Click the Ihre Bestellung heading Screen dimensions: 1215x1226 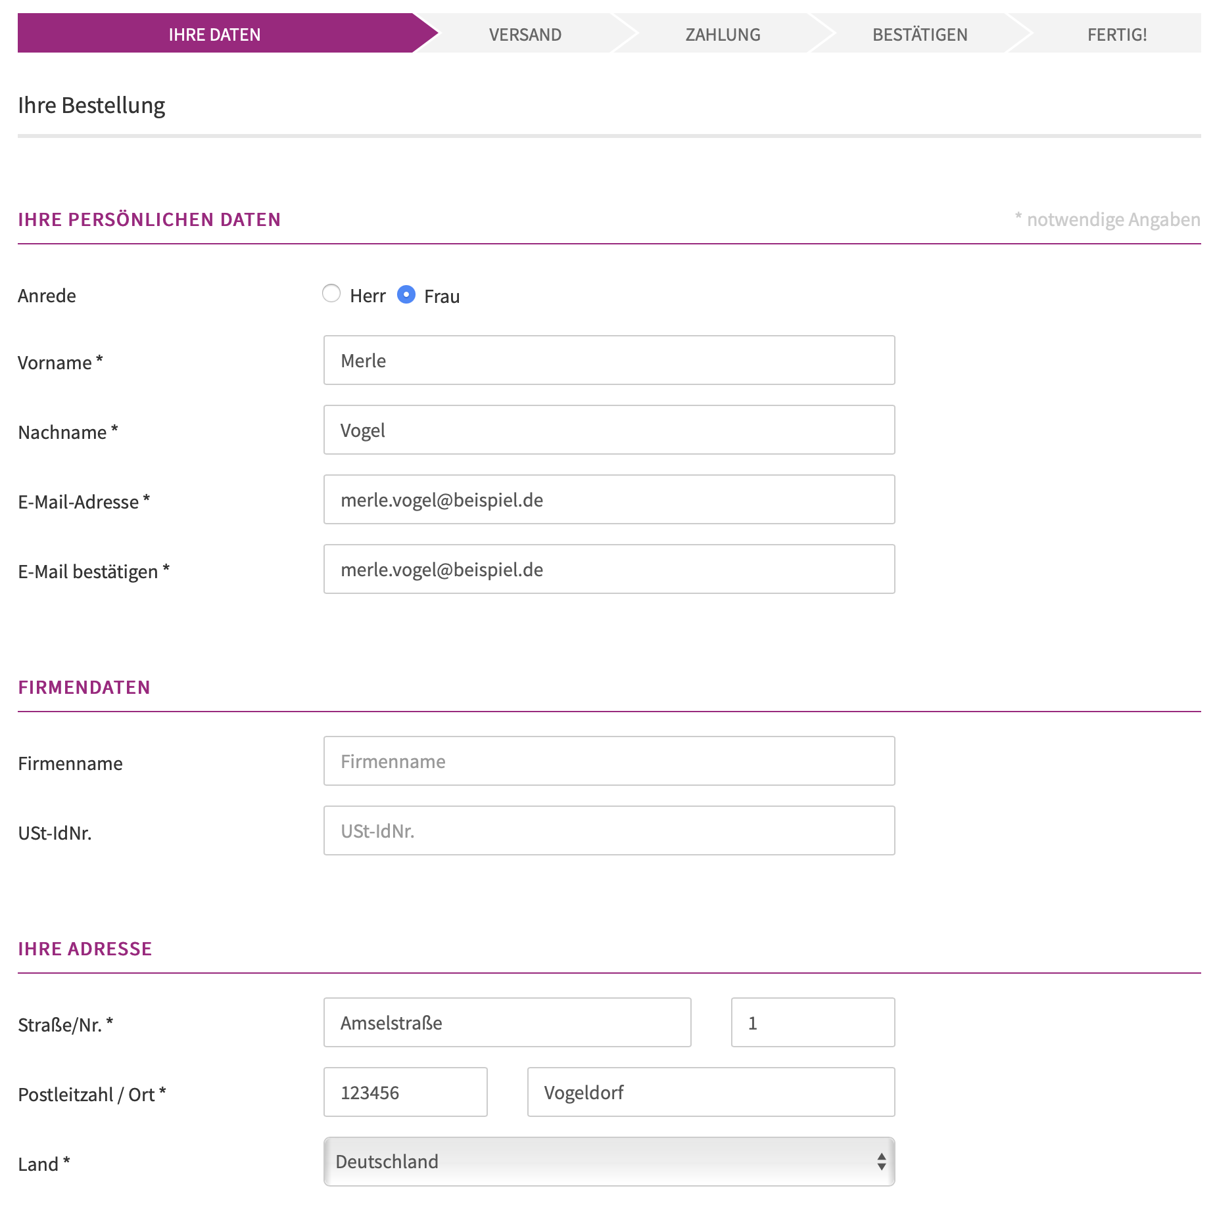[x=91, y=105]
